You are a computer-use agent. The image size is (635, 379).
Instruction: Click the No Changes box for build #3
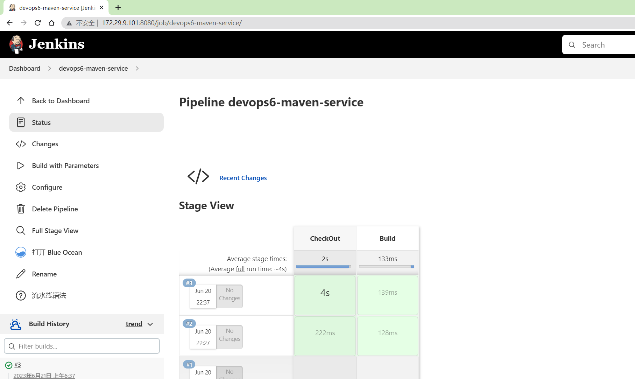pos(230,296)
